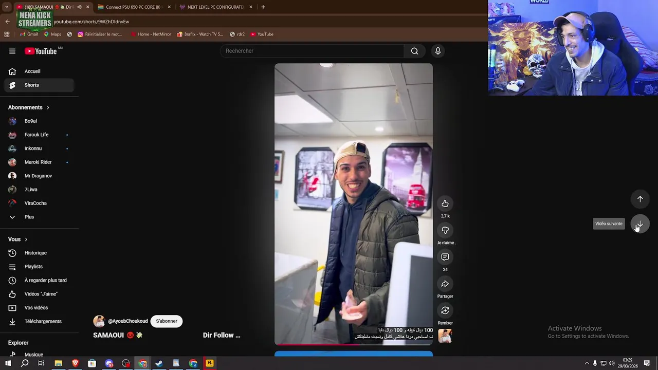658x370 pixels.
Task: Go to previous video with up arrow
Action: pyautogui.click(x=640, y=199)
